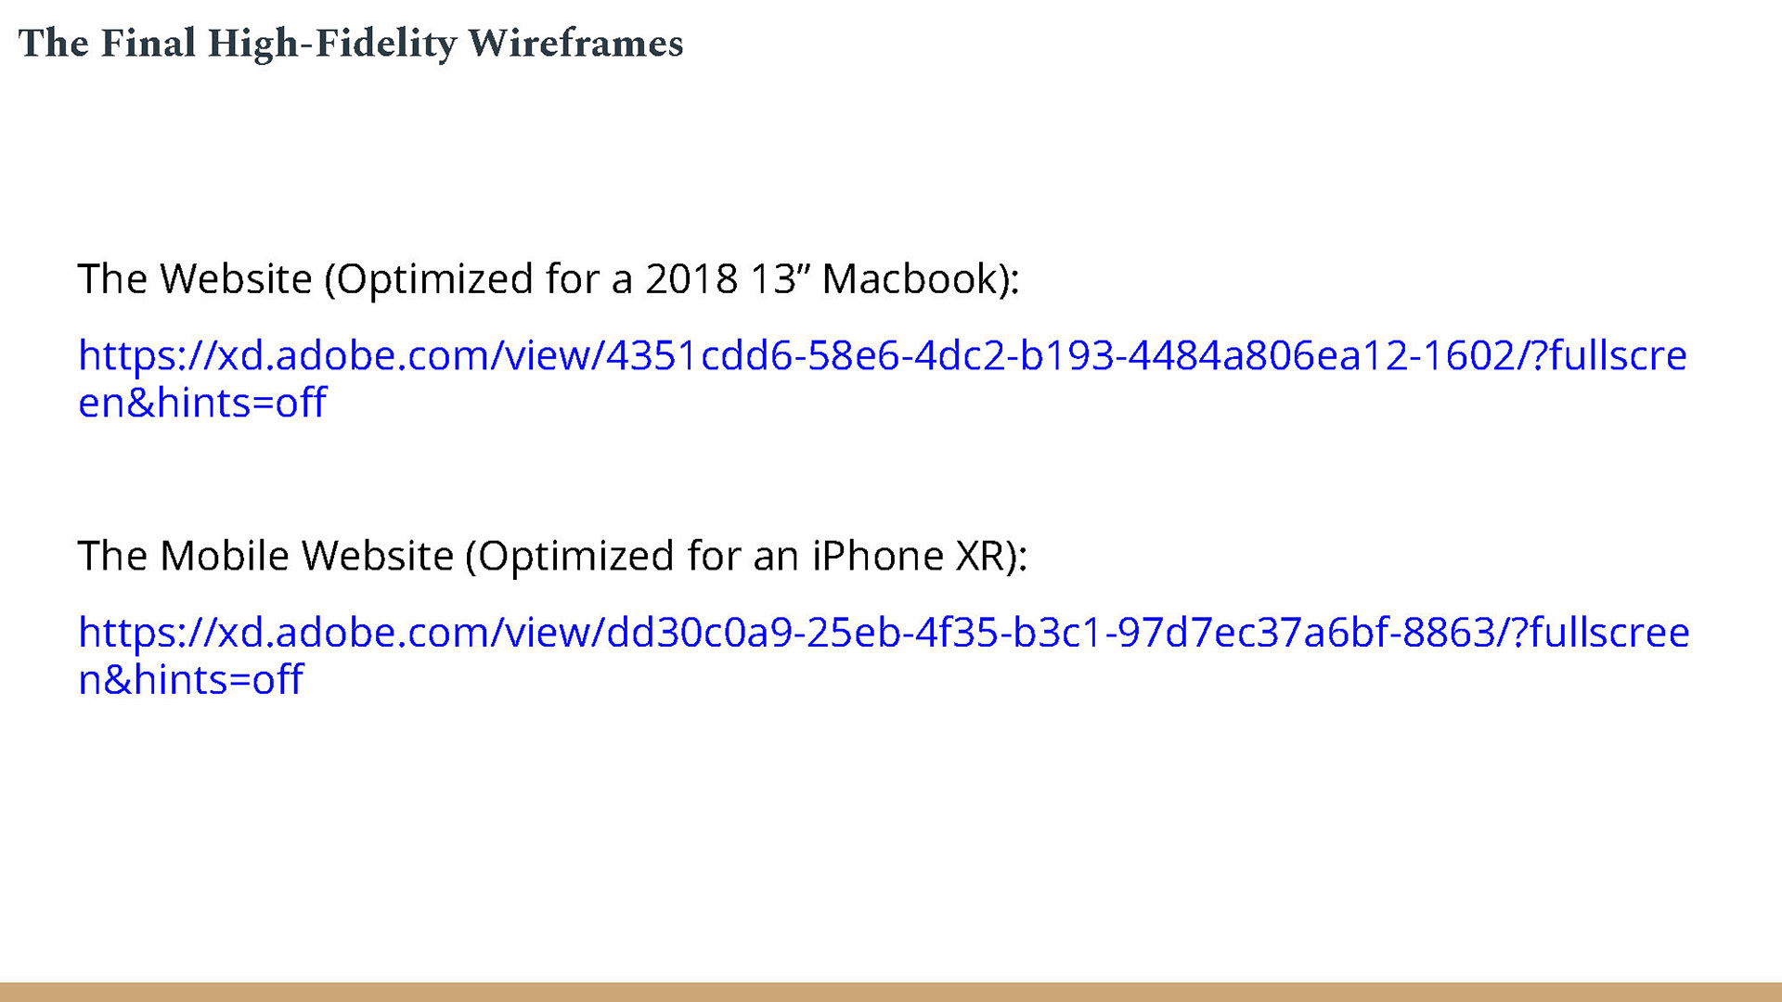Click the word "Wireframes" in the title
The image size is (1782, 1002).
point(575,44)
